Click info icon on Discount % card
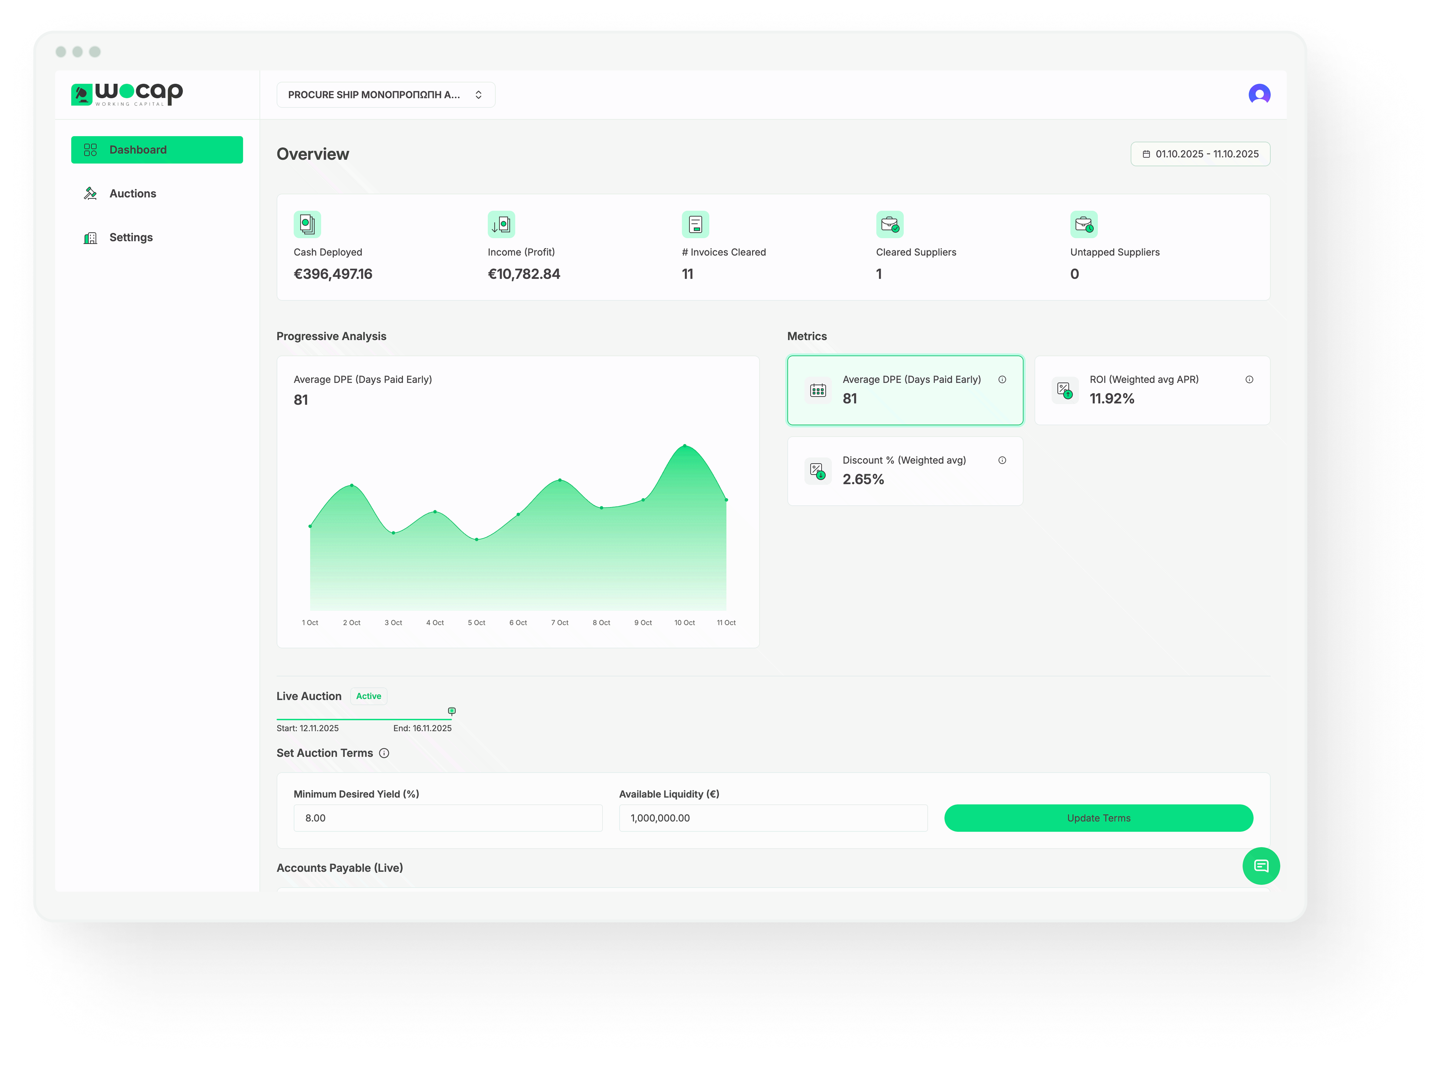The width and height of the screenshot is (1447, 1071). [1002, 460]
